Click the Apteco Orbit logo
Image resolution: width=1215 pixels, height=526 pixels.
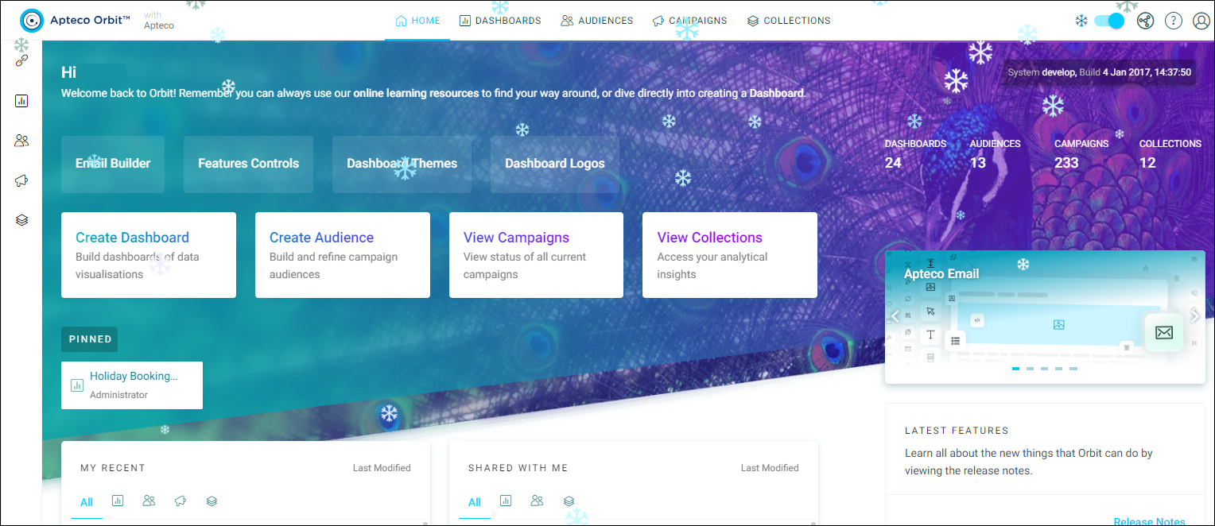click(x=75, y=21)
